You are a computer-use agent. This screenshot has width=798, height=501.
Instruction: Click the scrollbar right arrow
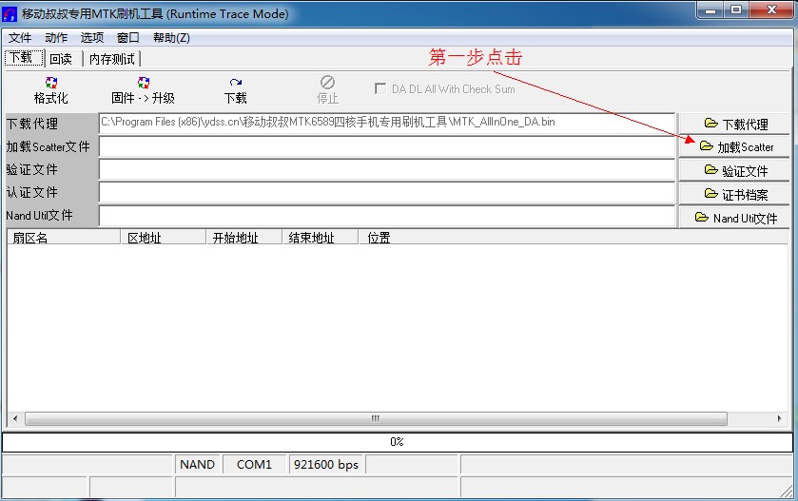780,418
